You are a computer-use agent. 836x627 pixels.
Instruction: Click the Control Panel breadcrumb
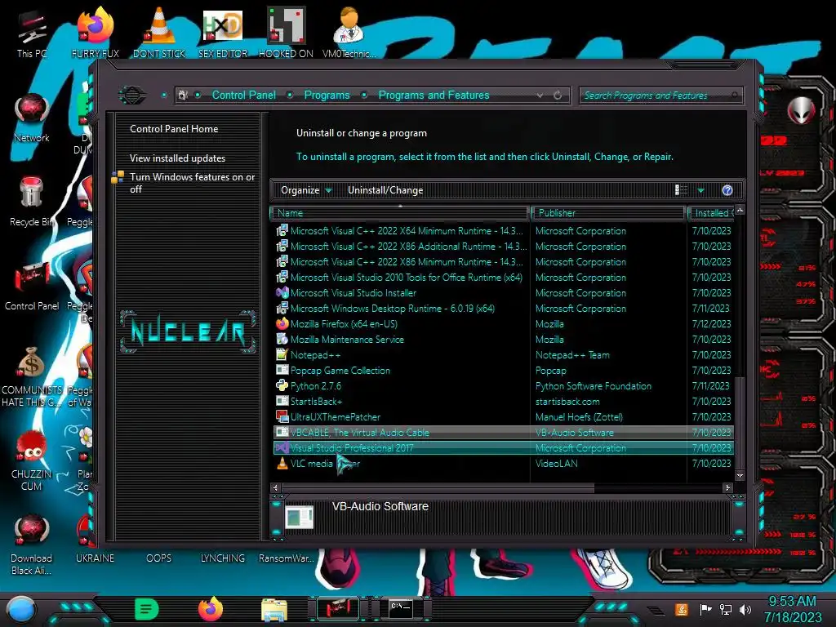pos(243,95)
